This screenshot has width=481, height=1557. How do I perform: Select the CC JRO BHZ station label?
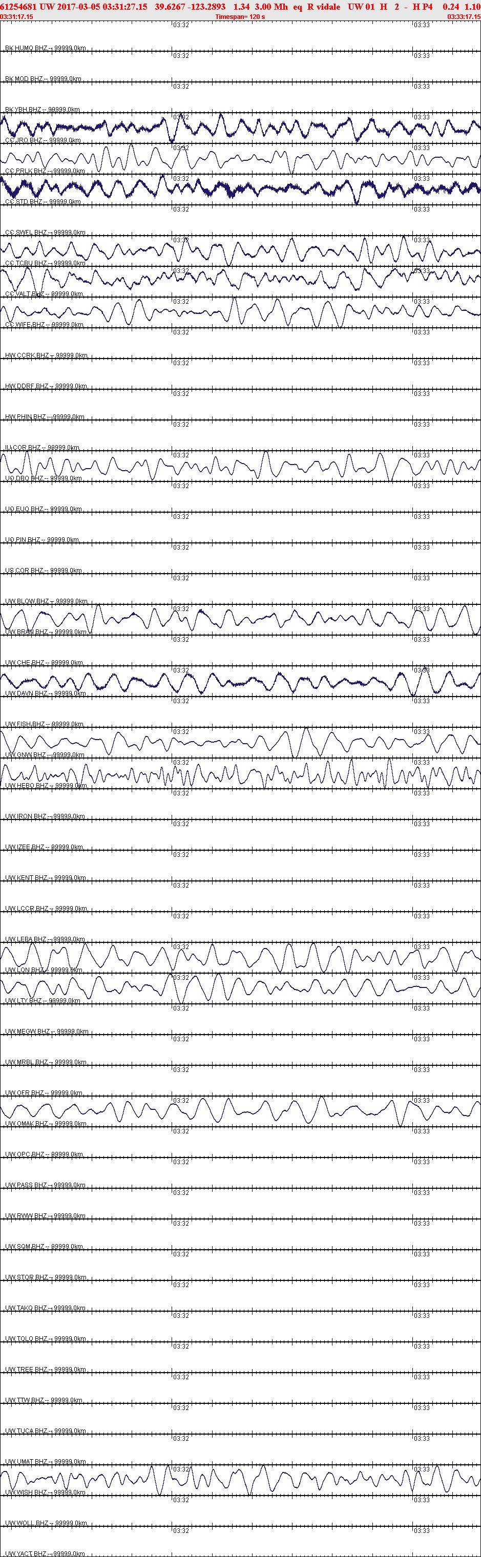(x=43, y=140)
